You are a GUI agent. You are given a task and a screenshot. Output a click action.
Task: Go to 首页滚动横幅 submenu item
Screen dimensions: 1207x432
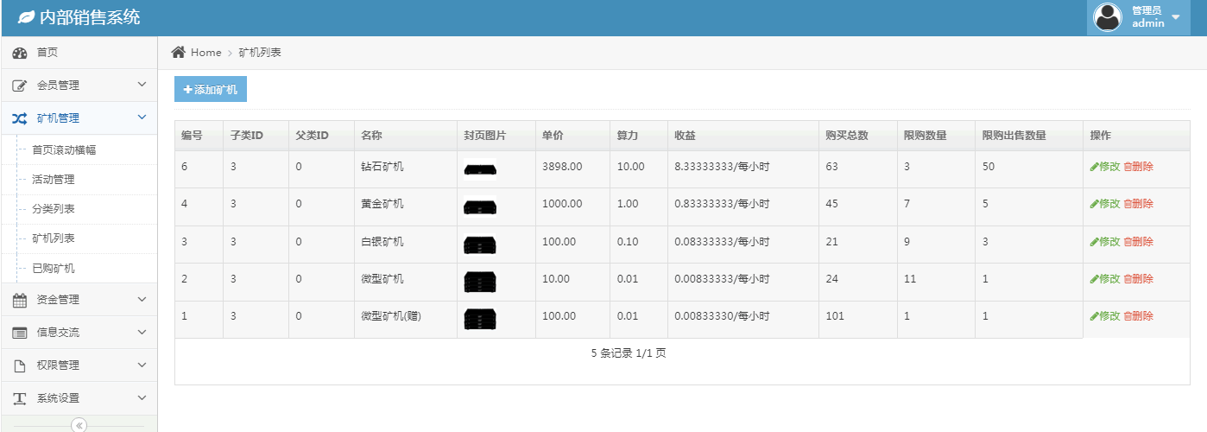tap(64, 150)
